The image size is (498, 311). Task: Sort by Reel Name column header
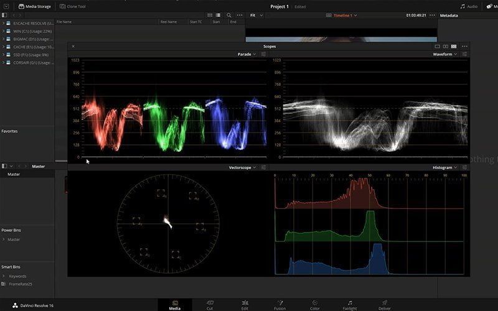click(x=168, y=22)
